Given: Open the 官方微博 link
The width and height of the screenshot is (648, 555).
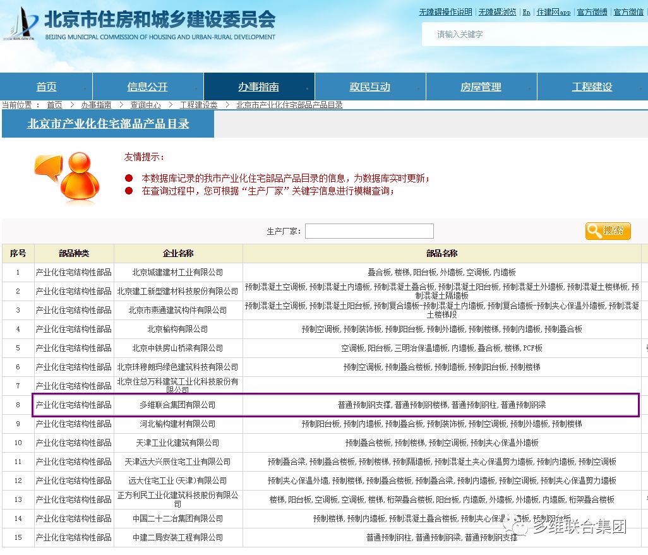Looking at the screenshot, I should pyautogui.click(x=592, y=12).
